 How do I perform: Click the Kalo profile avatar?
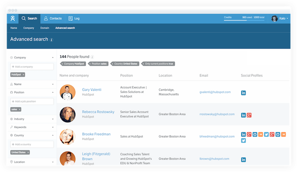[x=274, y=19]
